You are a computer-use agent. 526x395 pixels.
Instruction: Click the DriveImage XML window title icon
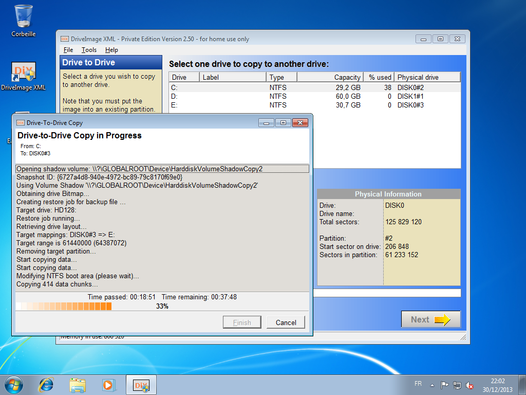65,39
